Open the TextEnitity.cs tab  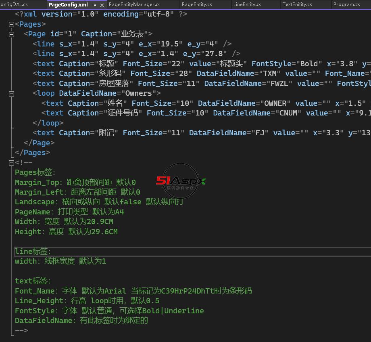[297, 4]
